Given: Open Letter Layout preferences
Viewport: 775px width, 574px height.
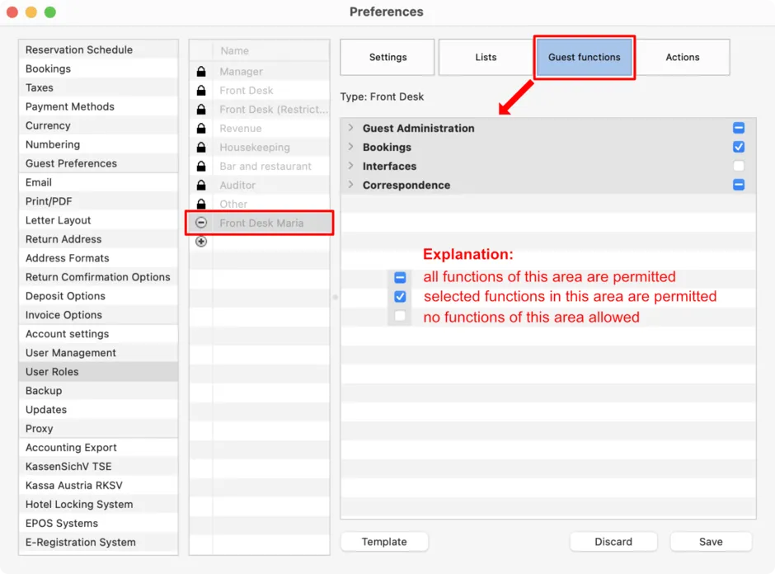Looking at the screenshot, I should (x=98, y=220).
